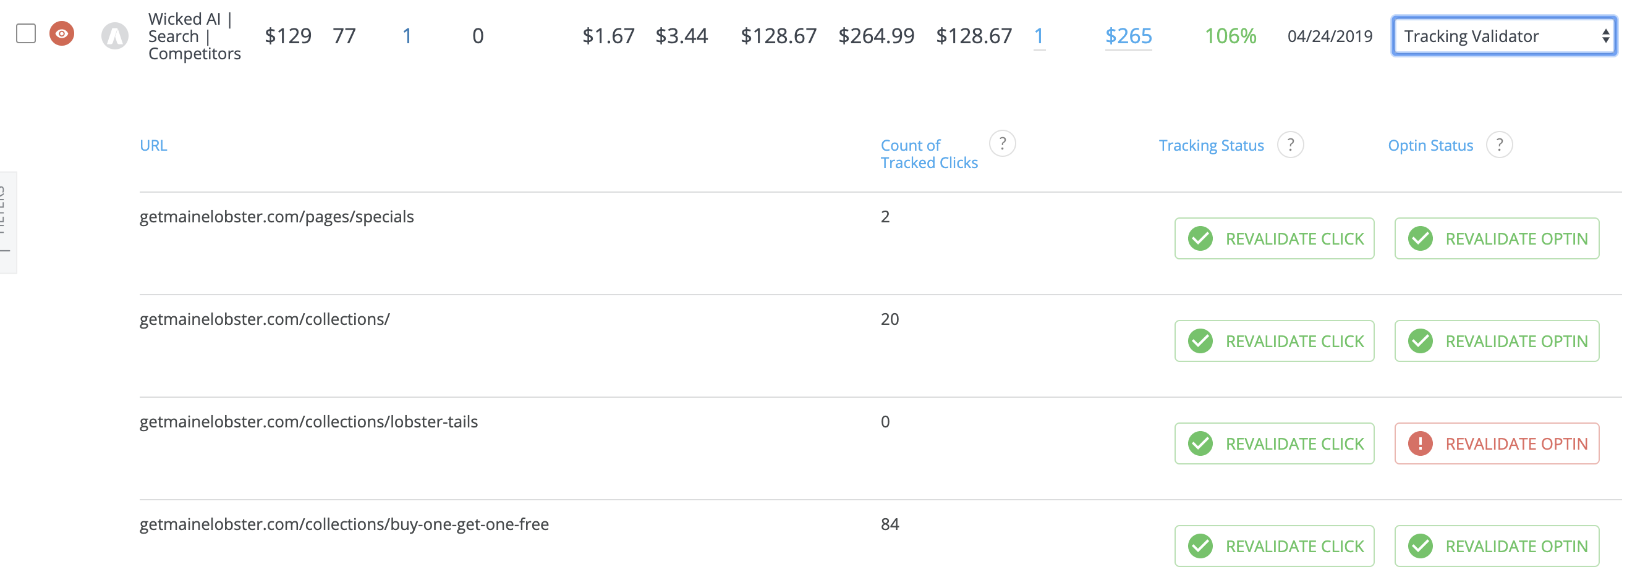Open the Tracking Validator dropdown

click(x=1504, y=36)
